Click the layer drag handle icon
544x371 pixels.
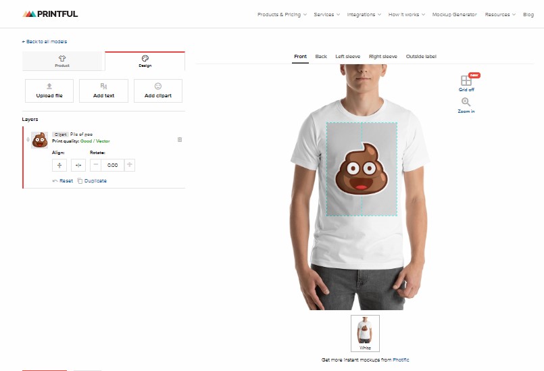(28, 139)
